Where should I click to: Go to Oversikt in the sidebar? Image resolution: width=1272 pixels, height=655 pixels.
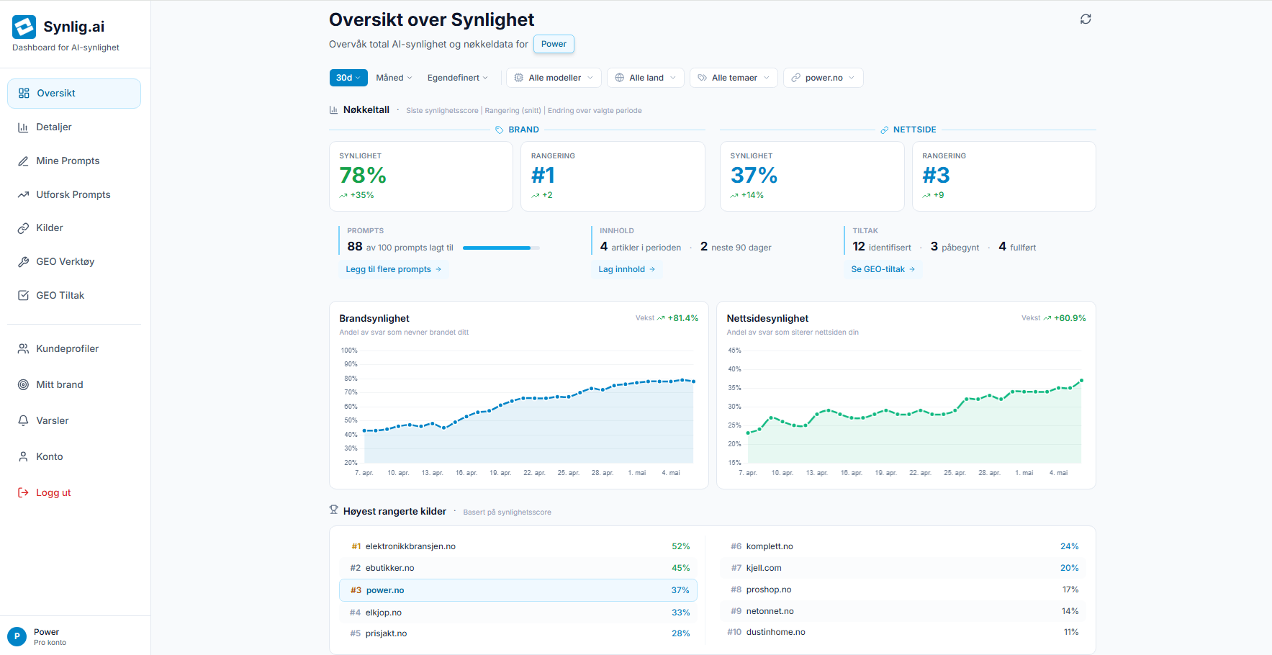(74, 94)
